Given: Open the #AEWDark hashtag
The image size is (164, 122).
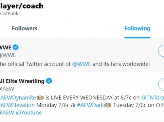Looking at the screenshot, I should click(x=90, y=105).
